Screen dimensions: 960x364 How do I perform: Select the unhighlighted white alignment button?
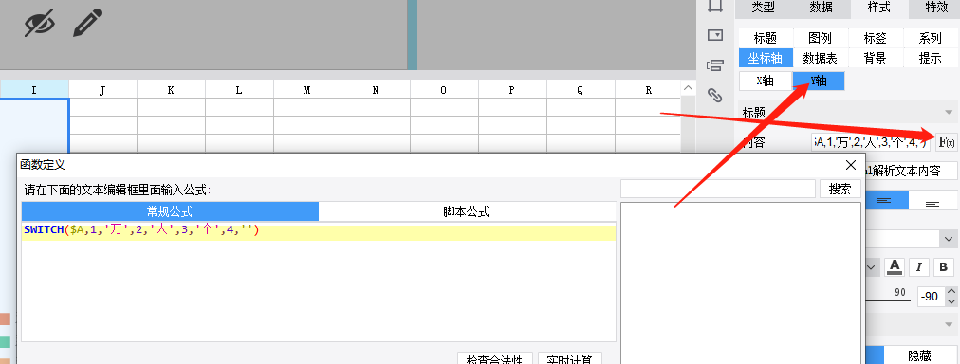tap(932, 200)
